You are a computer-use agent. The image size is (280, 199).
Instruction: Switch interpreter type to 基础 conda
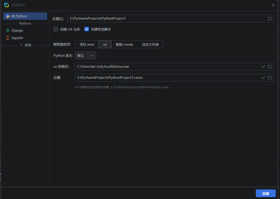click(124, 45)
